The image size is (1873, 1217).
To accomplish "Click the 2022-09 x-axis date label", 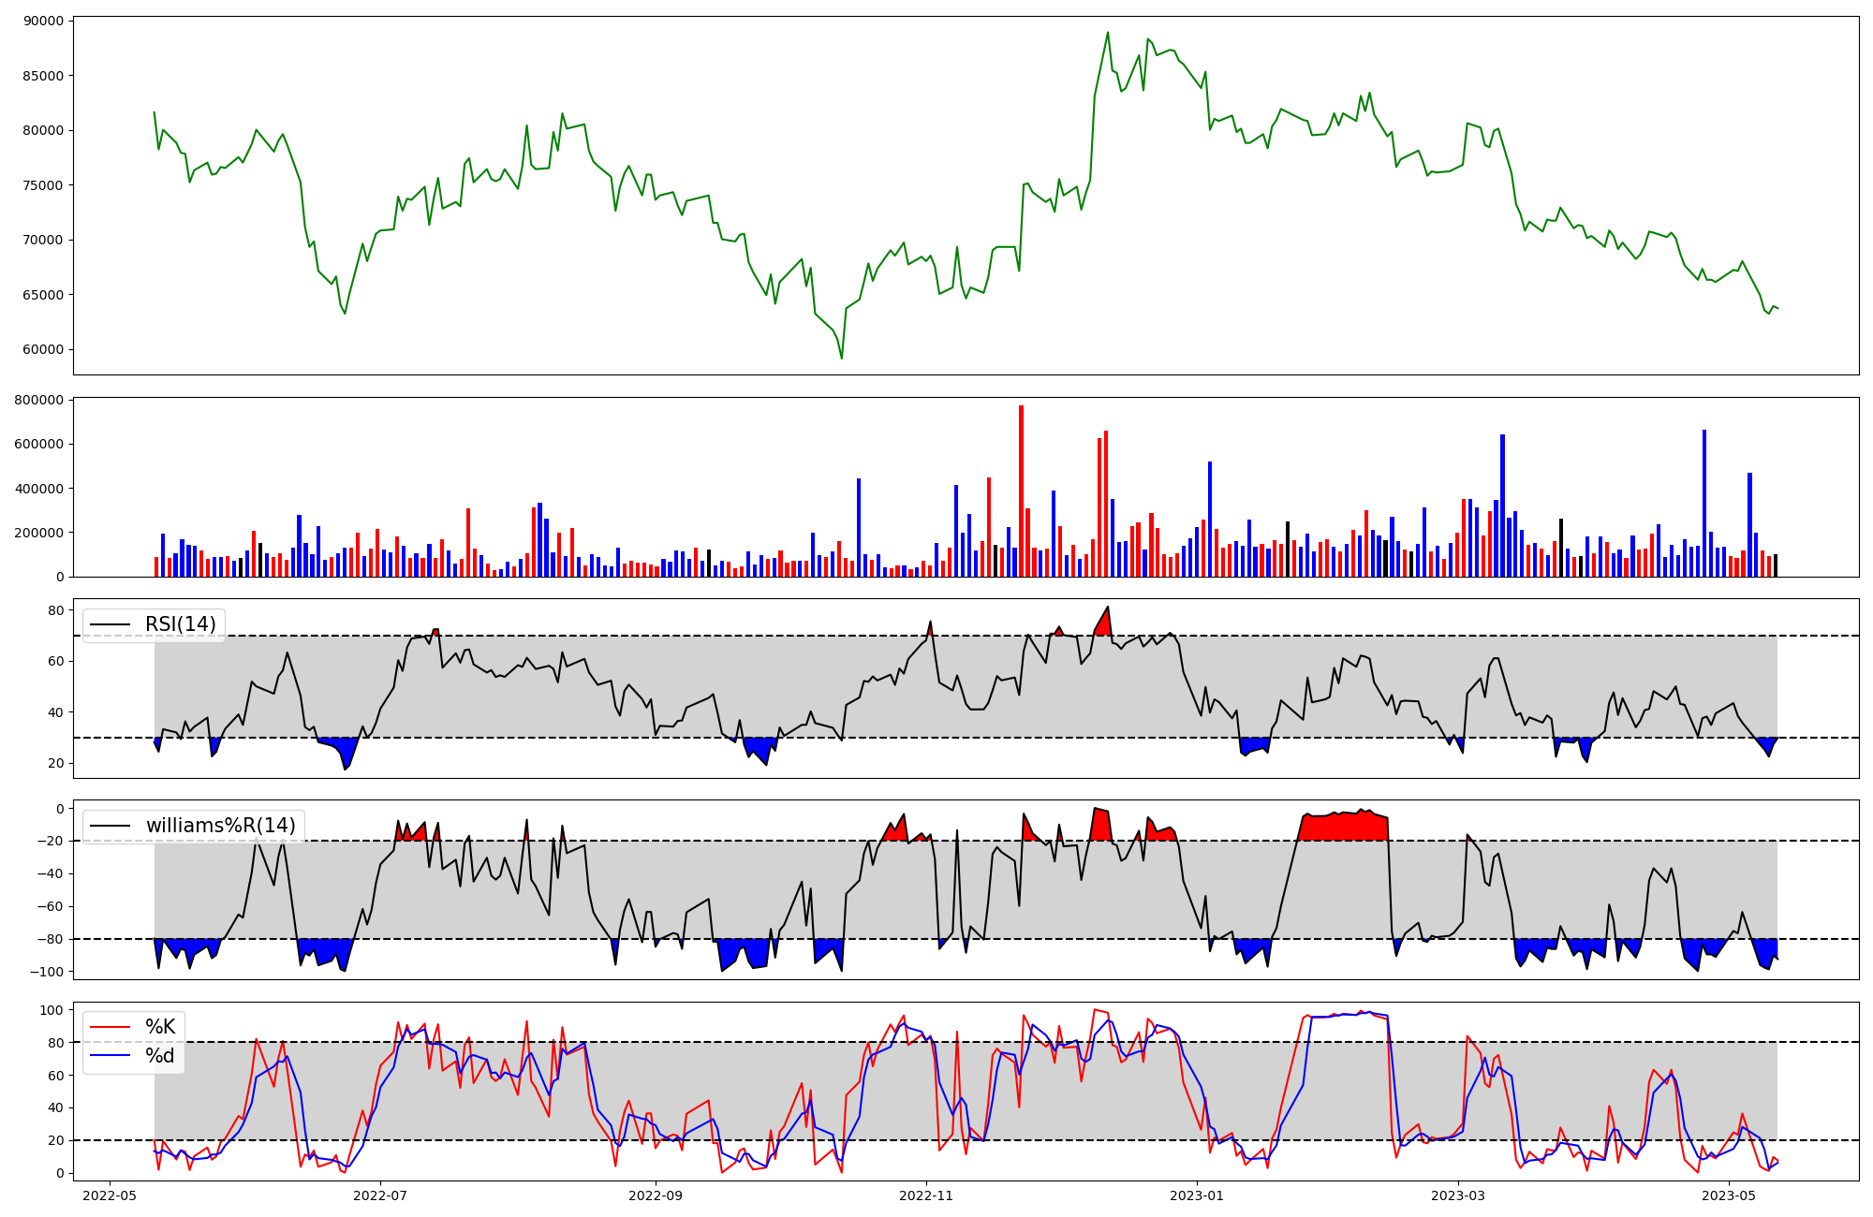I will point(656,1195).
